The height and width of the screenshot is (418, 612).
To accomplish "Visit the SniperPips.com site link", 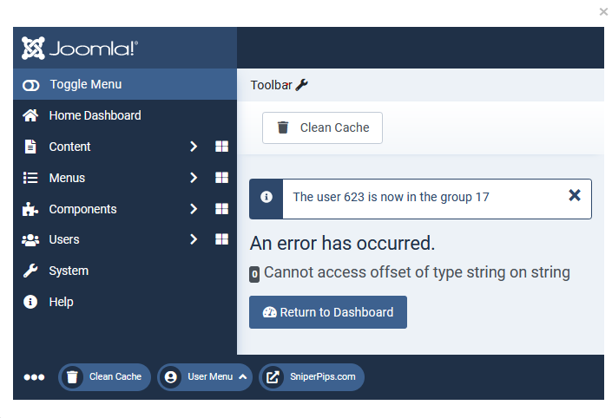I will (x=312, y=377).
